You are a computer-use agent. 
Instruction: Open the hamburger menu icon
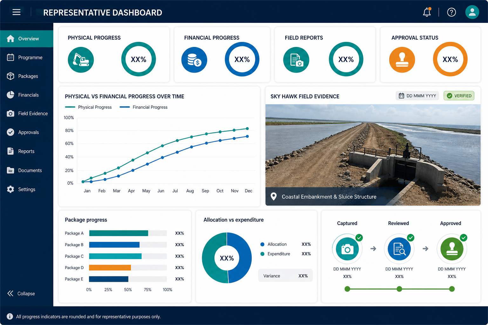(x=17, y=12)
